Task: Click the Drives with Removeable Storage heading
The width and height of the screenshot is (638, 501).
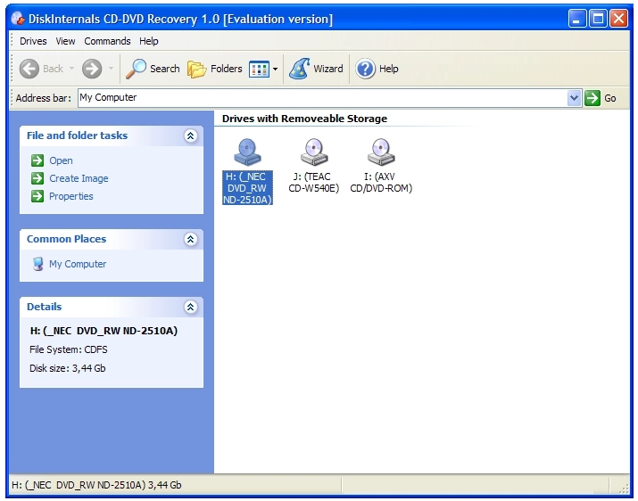Action: click(305, 119)
